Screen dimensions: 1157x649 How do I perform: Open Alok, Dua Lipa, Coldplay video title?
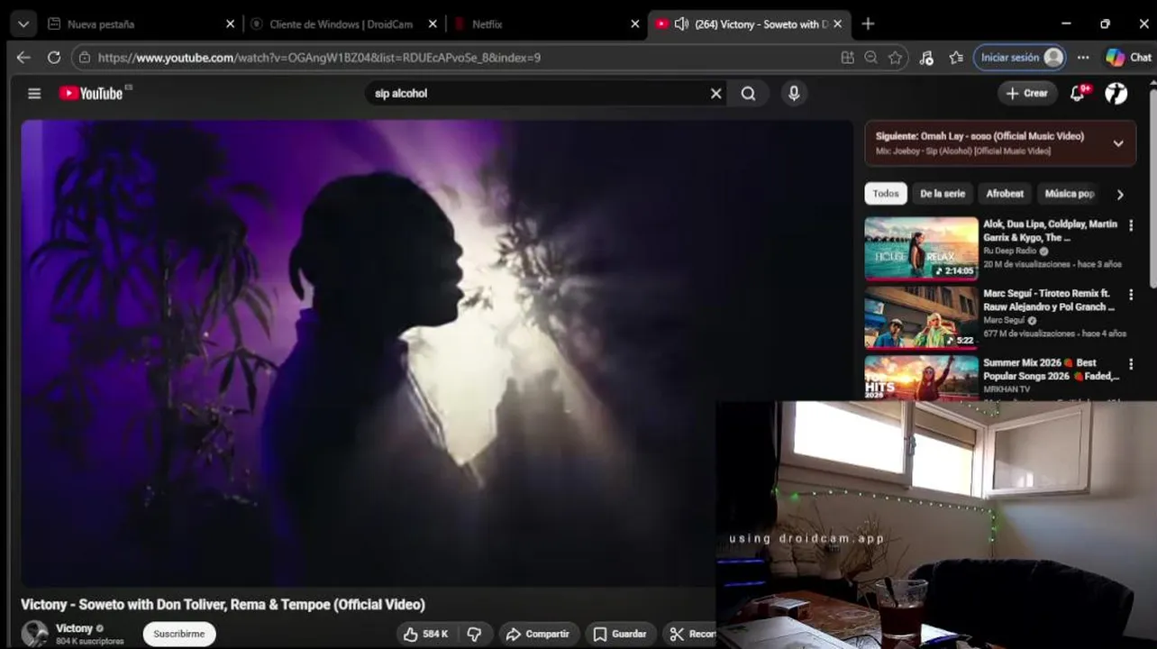coord(1050,231)
